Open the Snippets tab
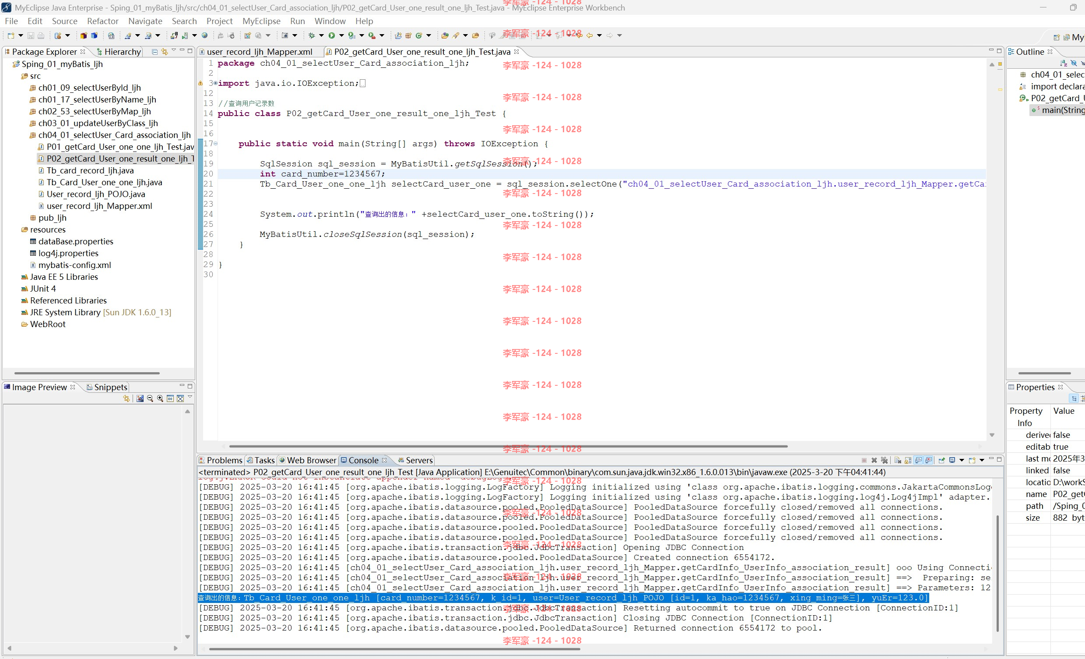 coord(106,387)
